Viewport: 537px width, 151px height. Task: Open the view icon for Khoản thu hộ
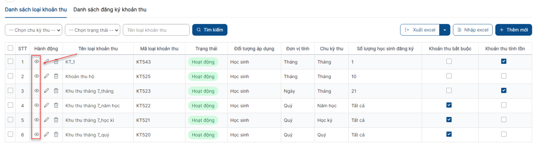[x=37, y=76]
